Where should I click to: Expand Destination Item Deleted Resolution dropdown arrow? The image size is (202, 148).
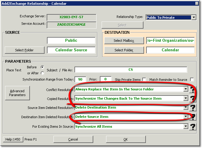point(186,117)
